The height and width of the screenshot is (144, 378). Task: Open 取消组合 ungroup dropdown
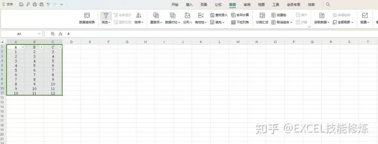[282, 22]
